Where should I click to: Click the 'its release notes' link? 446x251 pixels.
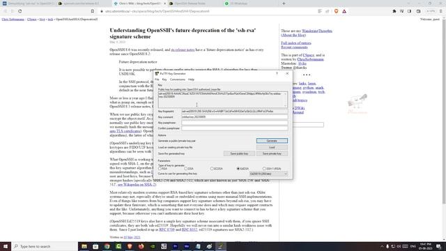point(183,50)
